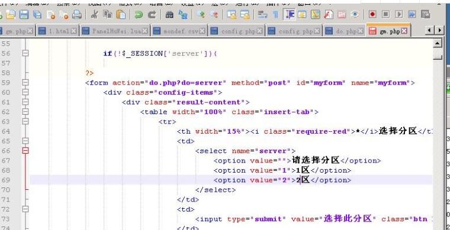The height and width of the screenshot is (230, 450).
Task: Click the Save file toolbar icon
Action: pos(24,14)
